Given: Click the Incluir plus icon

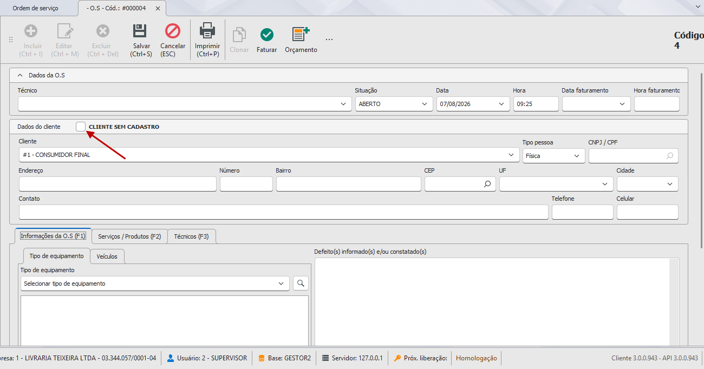Looking at the screenshot, I should point(31,31).
